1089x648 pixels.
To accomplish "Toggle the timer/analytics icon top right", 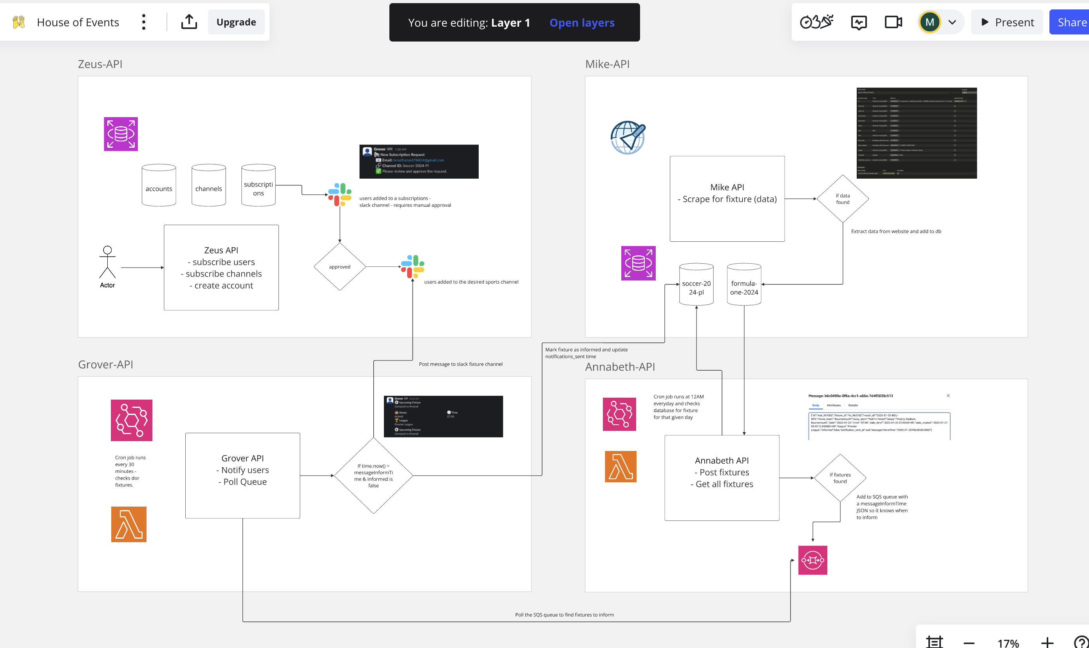I will click(815, 22).
